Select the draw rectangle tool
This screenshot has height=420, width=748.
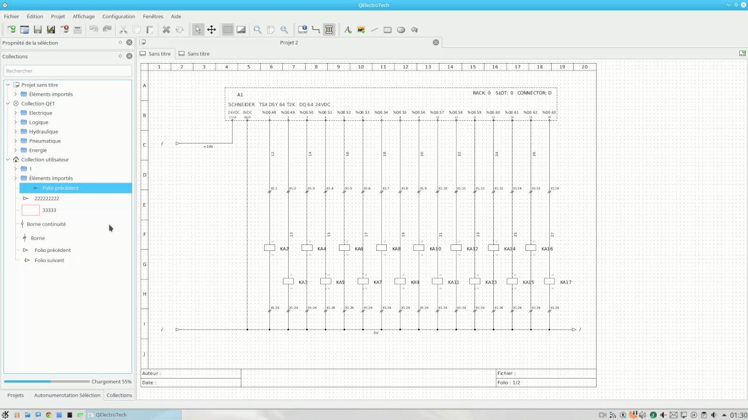click(387, 30)
